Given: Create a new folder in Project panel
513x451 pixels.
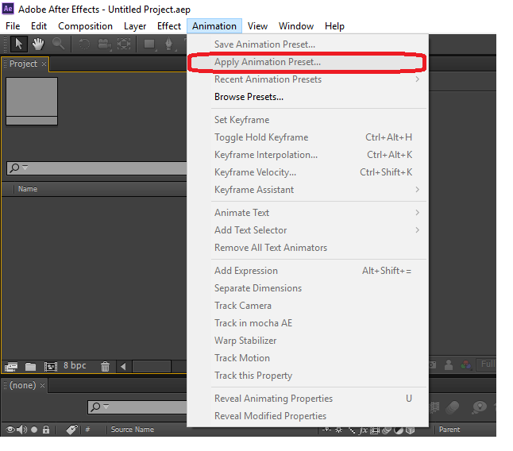Looking at the screenshot, I should point(30,367).
